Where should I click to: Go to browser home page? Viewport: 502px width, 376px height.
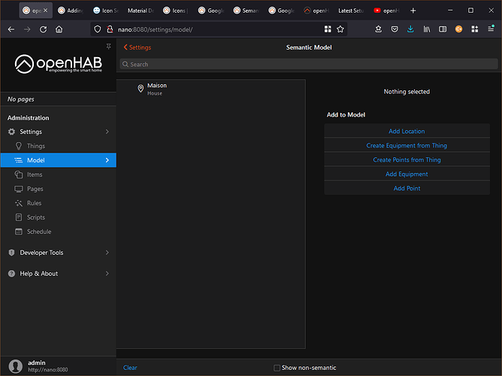59,29
